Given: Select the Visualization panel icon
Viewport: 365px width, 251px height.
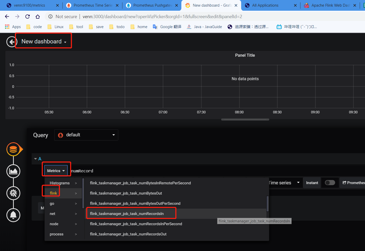Looking at the screenshot, I should [13, 171].
